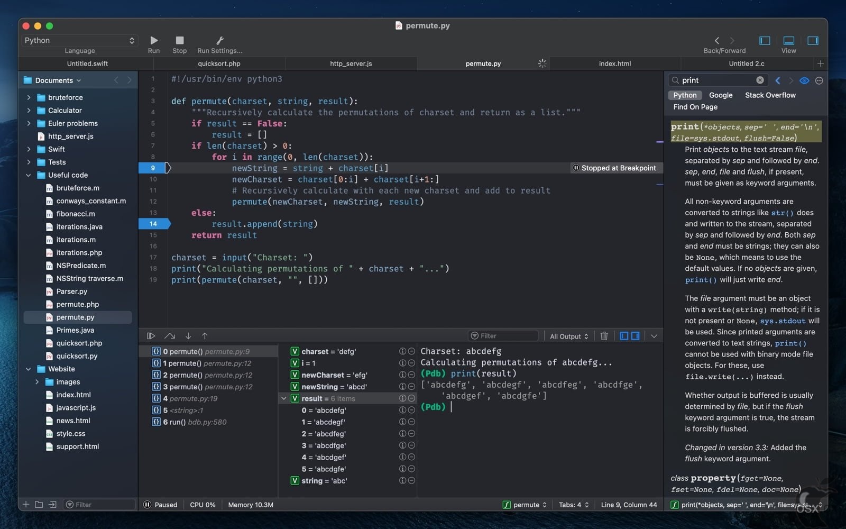Step out with up arrow
Image resolution: width=846 pixels, height=529 pixels.
(x=205, y=336)
